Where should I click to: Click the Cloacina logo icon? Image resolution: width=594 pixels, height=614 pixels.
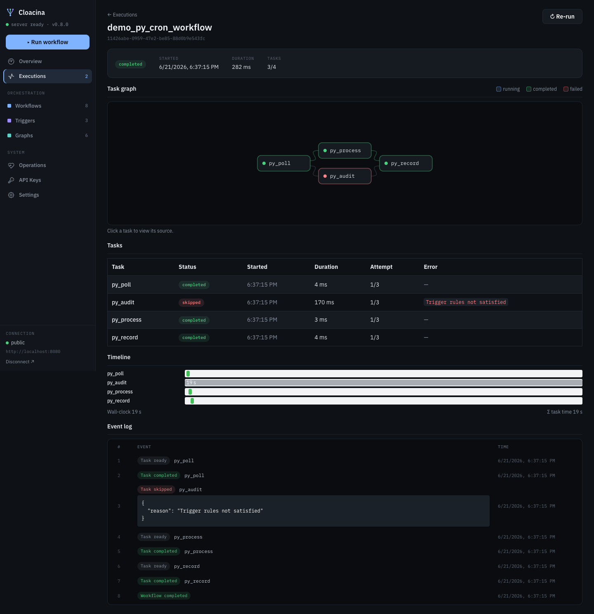pyautogui.click(x=10, y=12)
